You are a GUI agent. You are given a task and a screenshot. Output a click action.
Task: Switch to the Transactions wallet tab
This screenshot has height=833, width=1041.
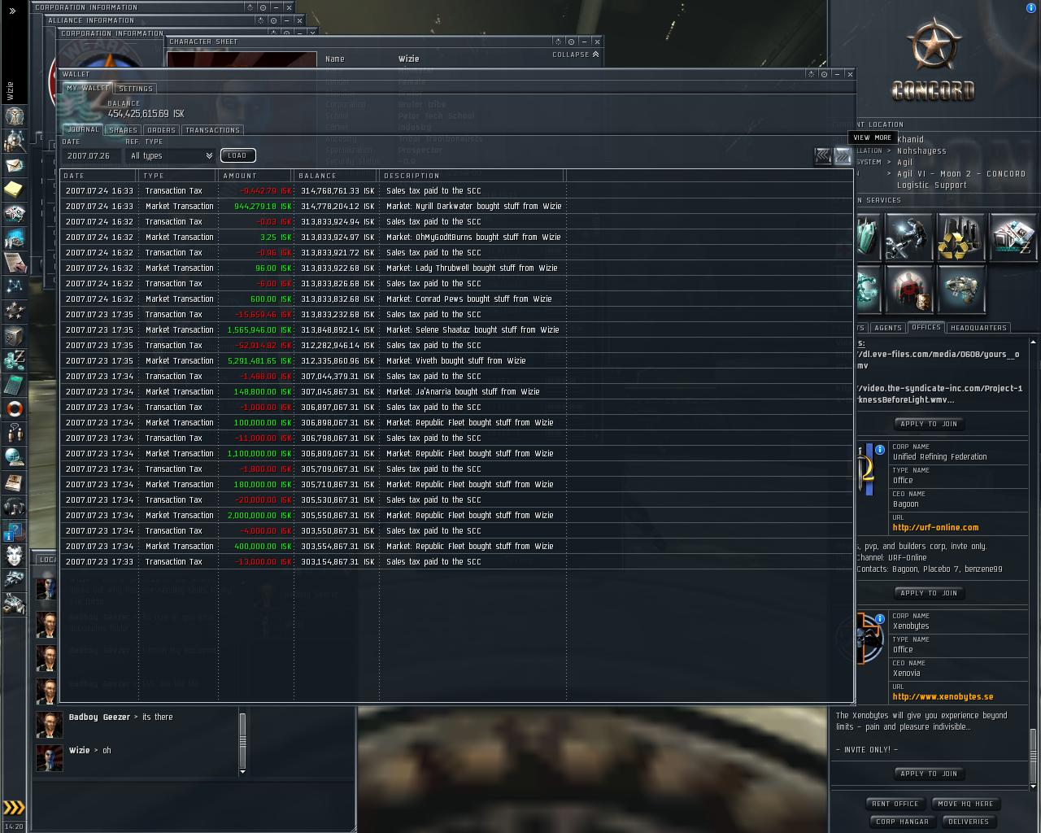pos(212,130)
